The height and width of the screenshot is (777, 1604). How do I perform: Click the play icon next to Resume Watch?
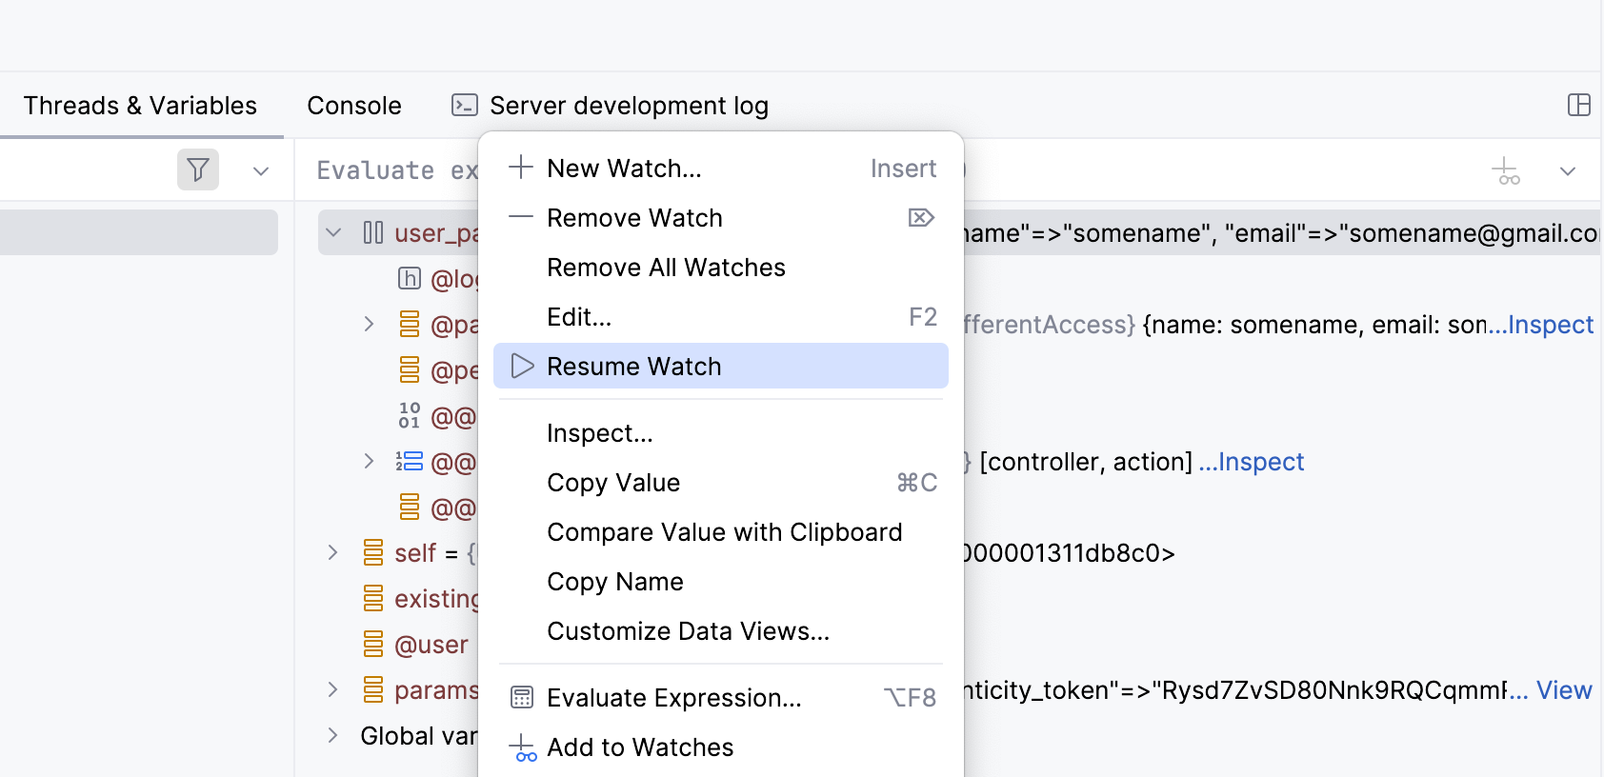pyautogui.click(x=522, y=367)
